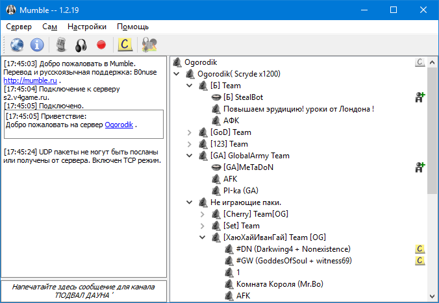
Task: Deafen yourself with the headphones icon
Action: (x=81, y=45)
